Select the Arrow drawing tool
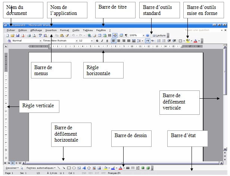Viewport: 230px width, 176px height. pyautogui.click(x=63, y=168)
